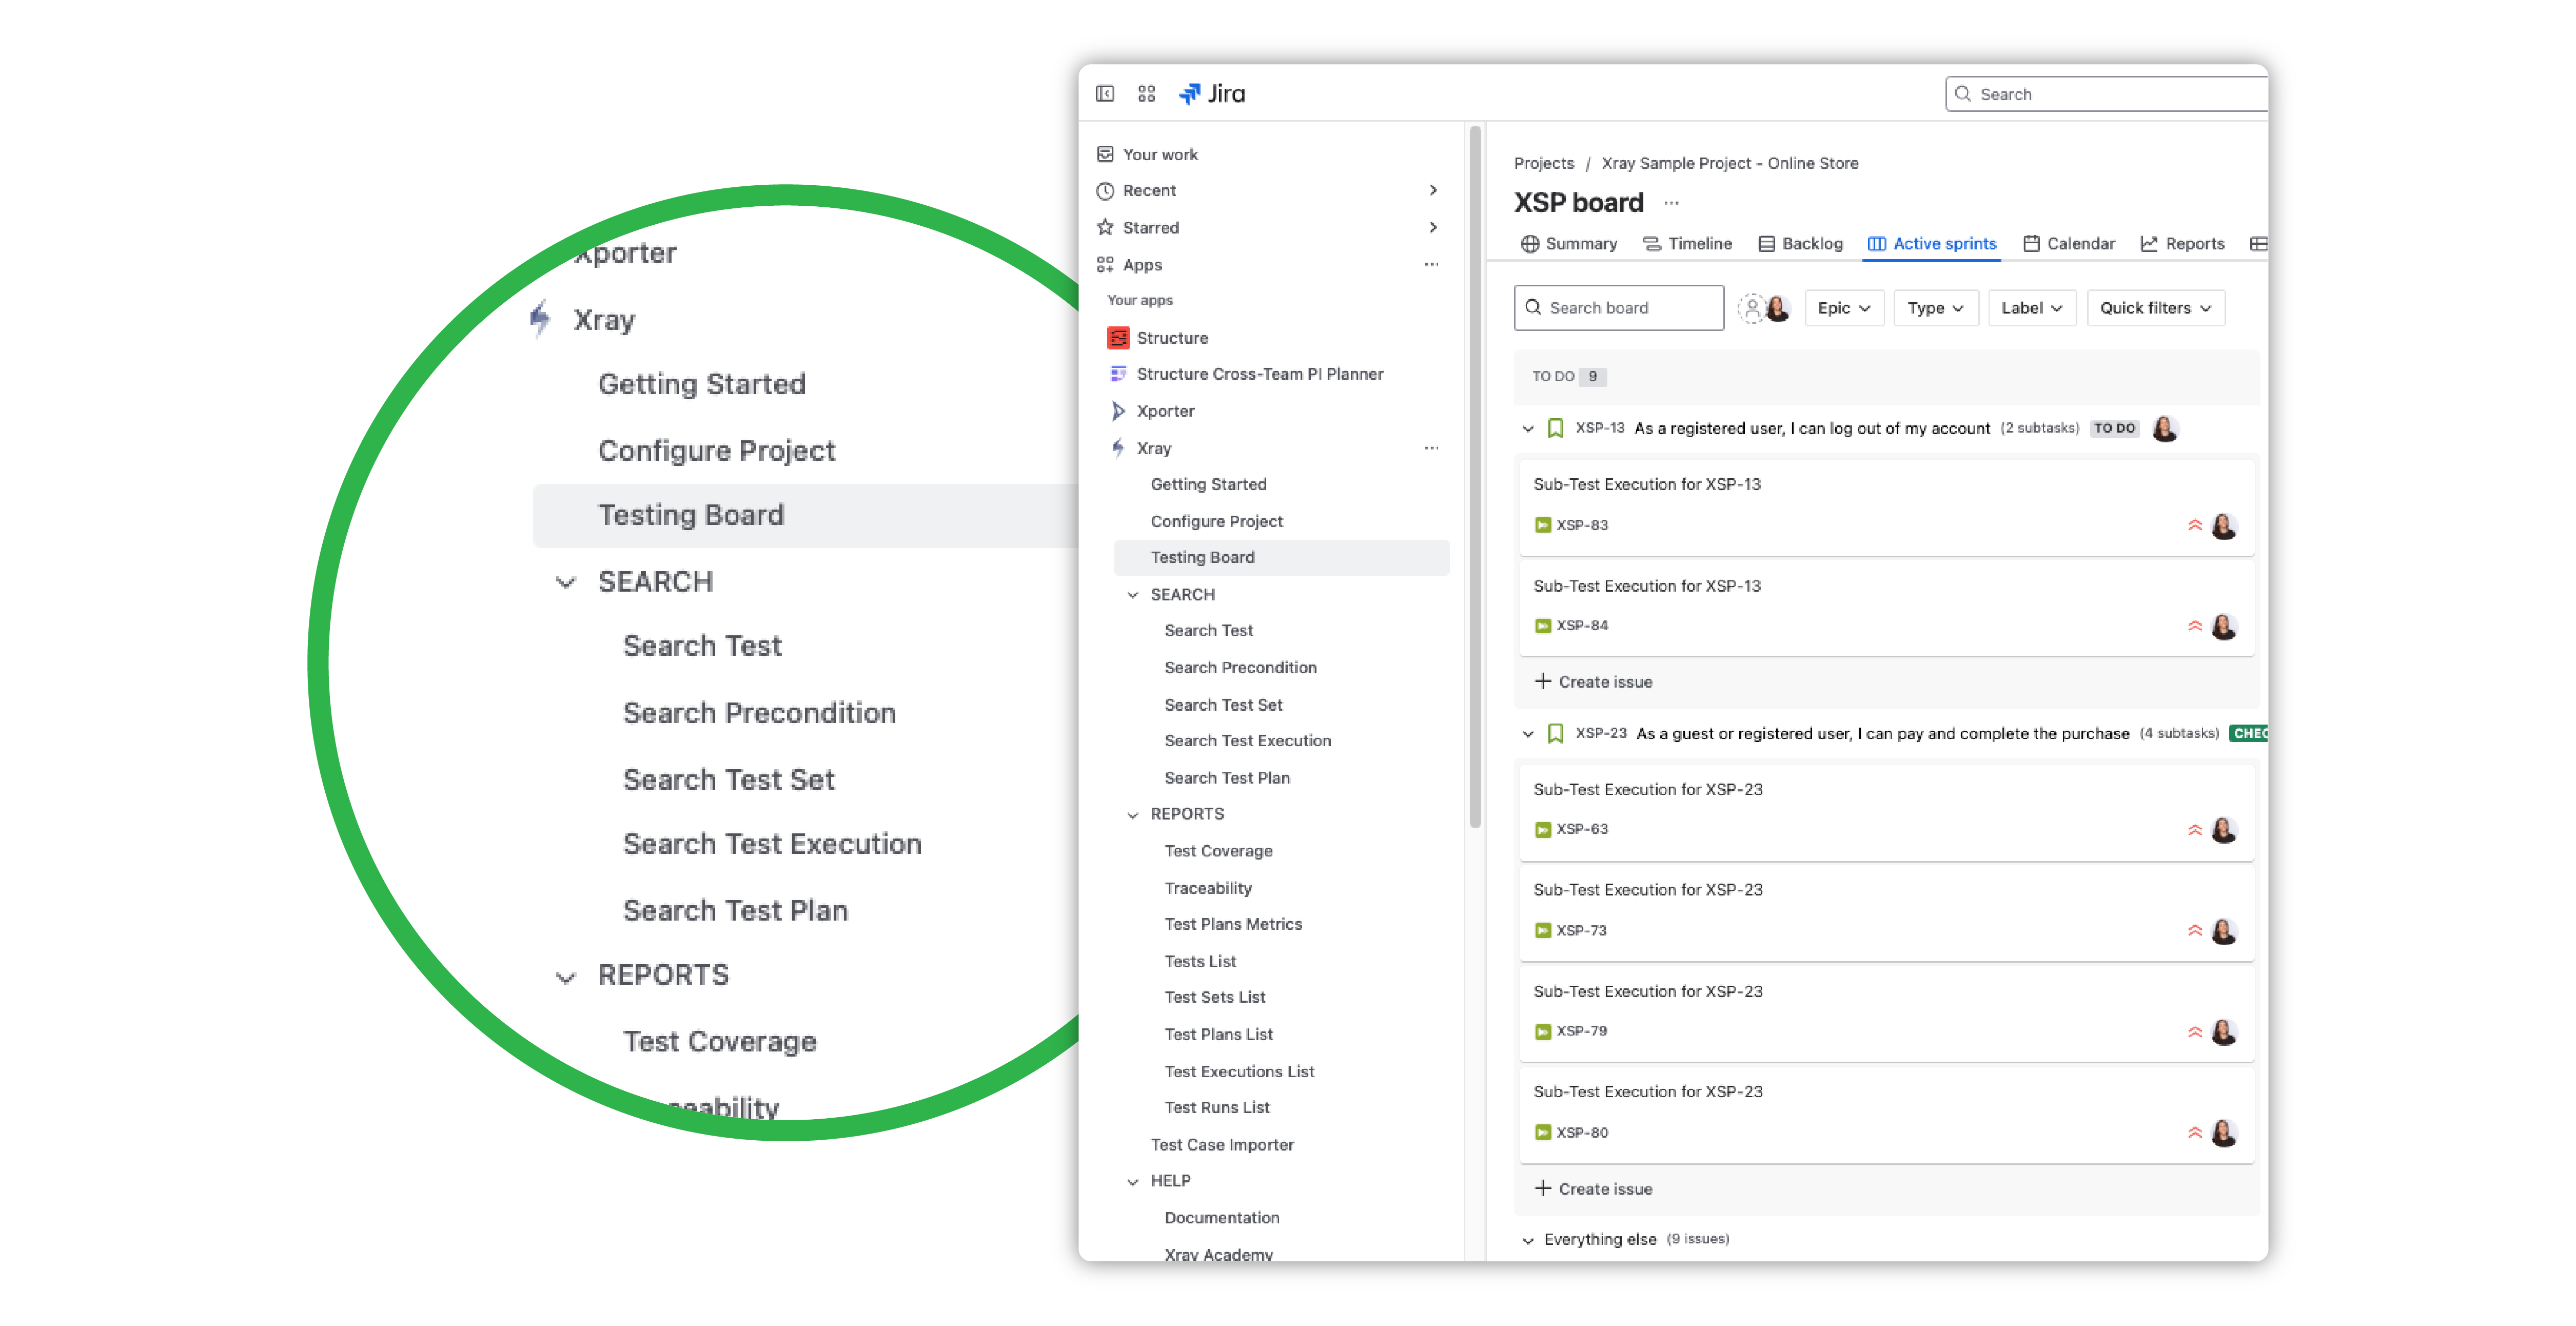Open the Epic dropdown
Screen dimensions: 2576x1326
click(x=1844, y=308)
